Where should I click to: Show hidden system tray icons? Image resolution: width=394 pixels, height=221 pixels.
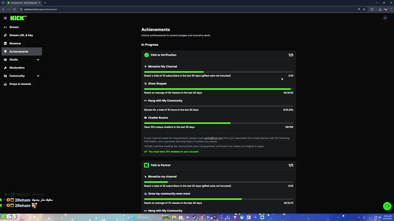(359, 217)
